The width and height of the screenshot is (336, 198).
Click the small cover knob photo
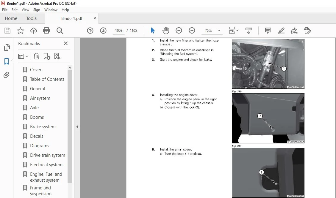pyautogui.click(x=268, y=173)
